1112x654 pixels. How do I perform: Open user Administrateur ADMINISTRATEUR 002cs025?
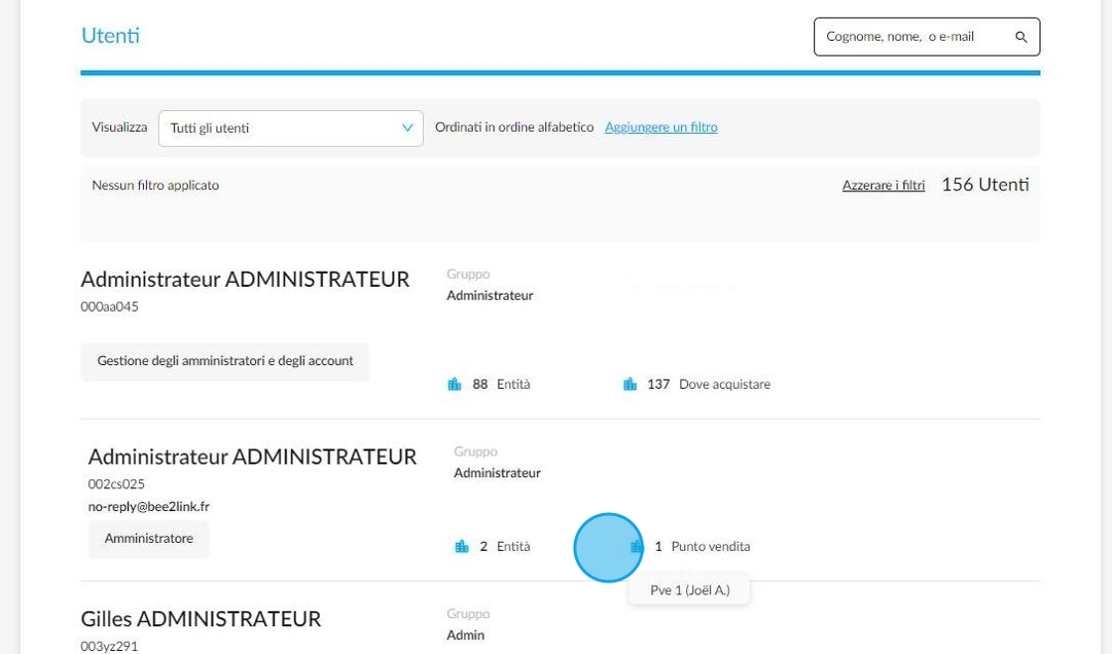[x=252, y=457]
